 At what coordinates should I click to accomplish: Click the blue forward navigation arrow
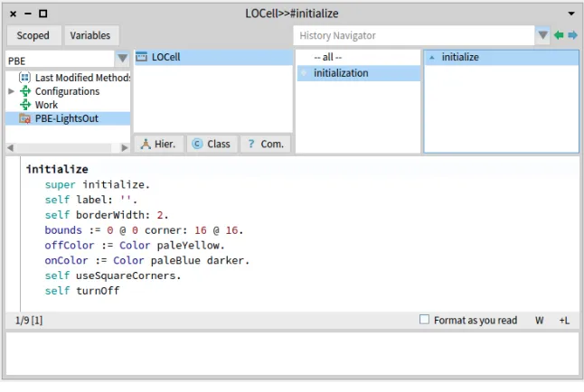click(x=572, y=35)
